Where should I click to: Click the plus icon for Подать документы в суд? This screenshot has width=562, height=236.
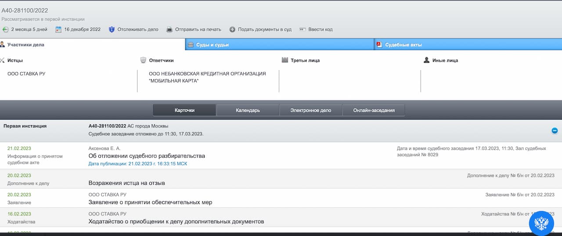[232, 30]
